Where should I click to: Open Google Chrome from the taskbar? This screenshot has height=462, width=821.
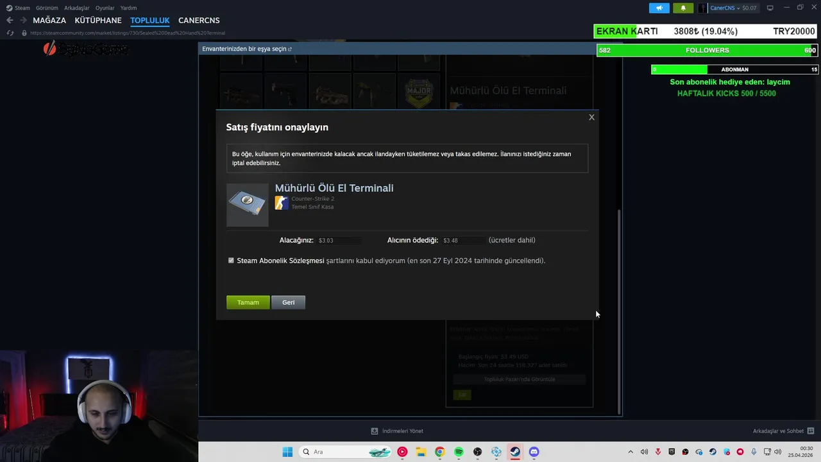click(439, 452)
